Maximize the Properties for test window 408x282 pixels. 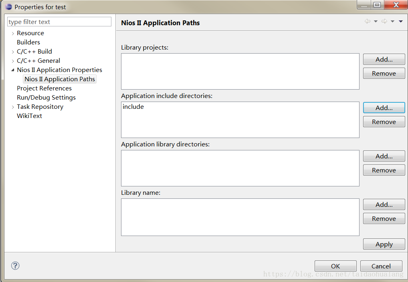pyautogui.click(x=377, y=5)
